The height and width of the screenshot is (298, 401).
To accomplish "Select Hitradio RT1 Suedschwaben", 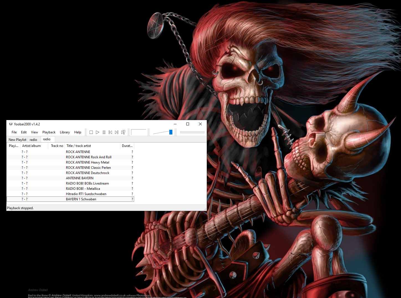I will tap(70, 194).
